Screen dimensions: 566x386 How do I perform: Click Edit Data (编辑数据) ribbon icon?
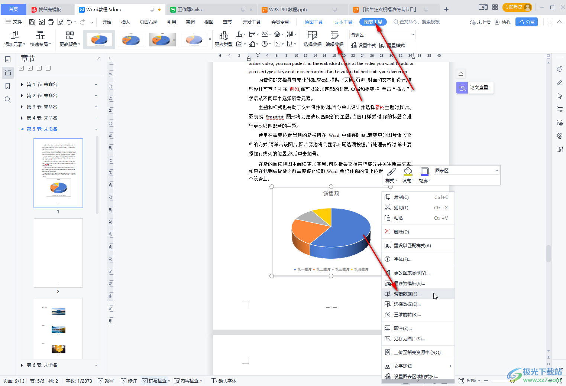(x=334, y=39)
